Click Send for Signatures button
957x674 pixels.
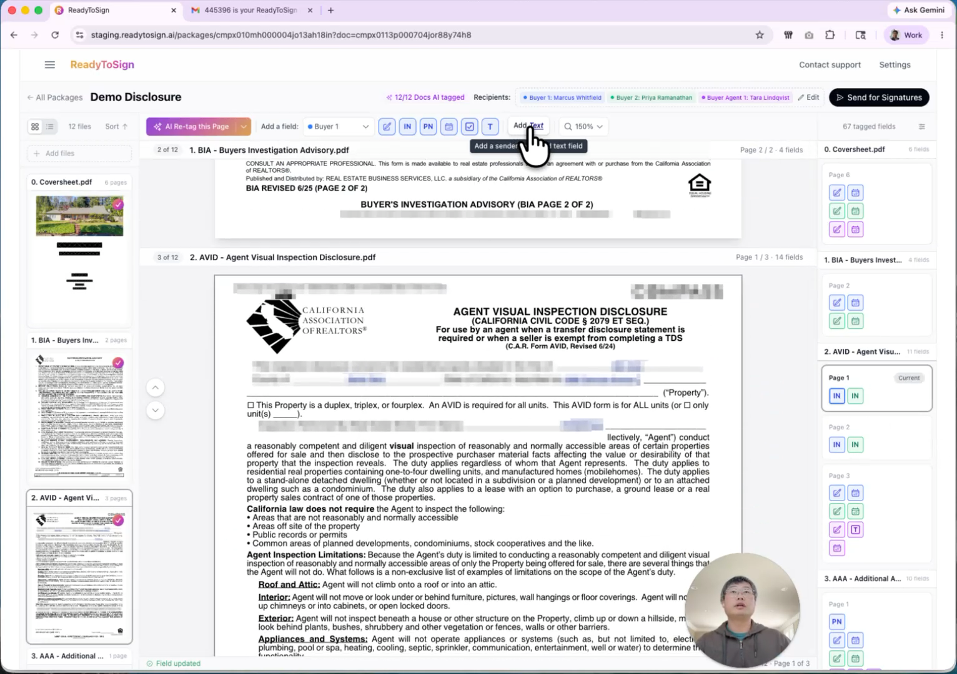coord(879,97)
